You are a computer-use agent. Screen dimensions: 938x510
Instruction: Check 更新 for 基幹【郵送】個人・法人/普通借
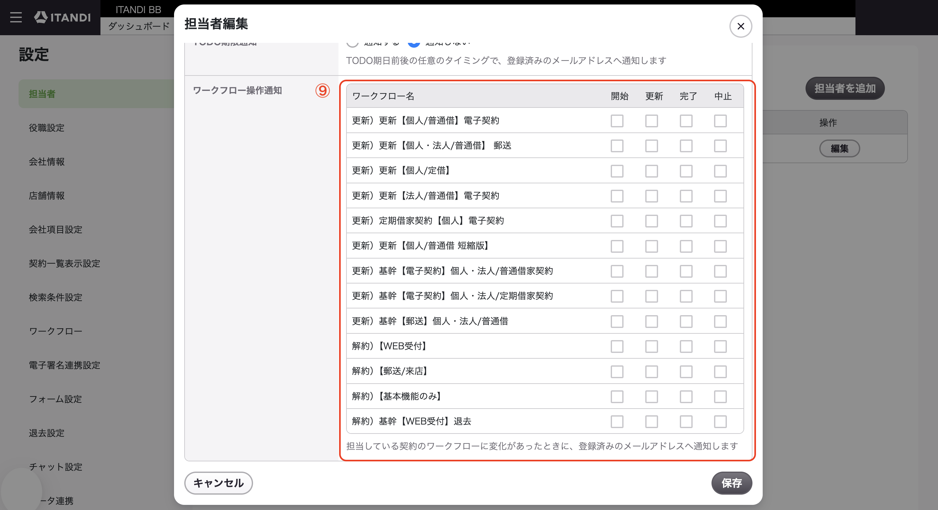click(651, 321)
